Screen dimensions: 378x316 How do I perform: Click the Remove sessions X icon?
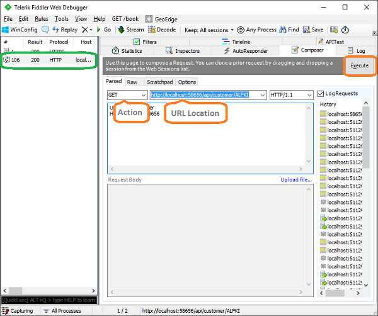tap(85, 30)
